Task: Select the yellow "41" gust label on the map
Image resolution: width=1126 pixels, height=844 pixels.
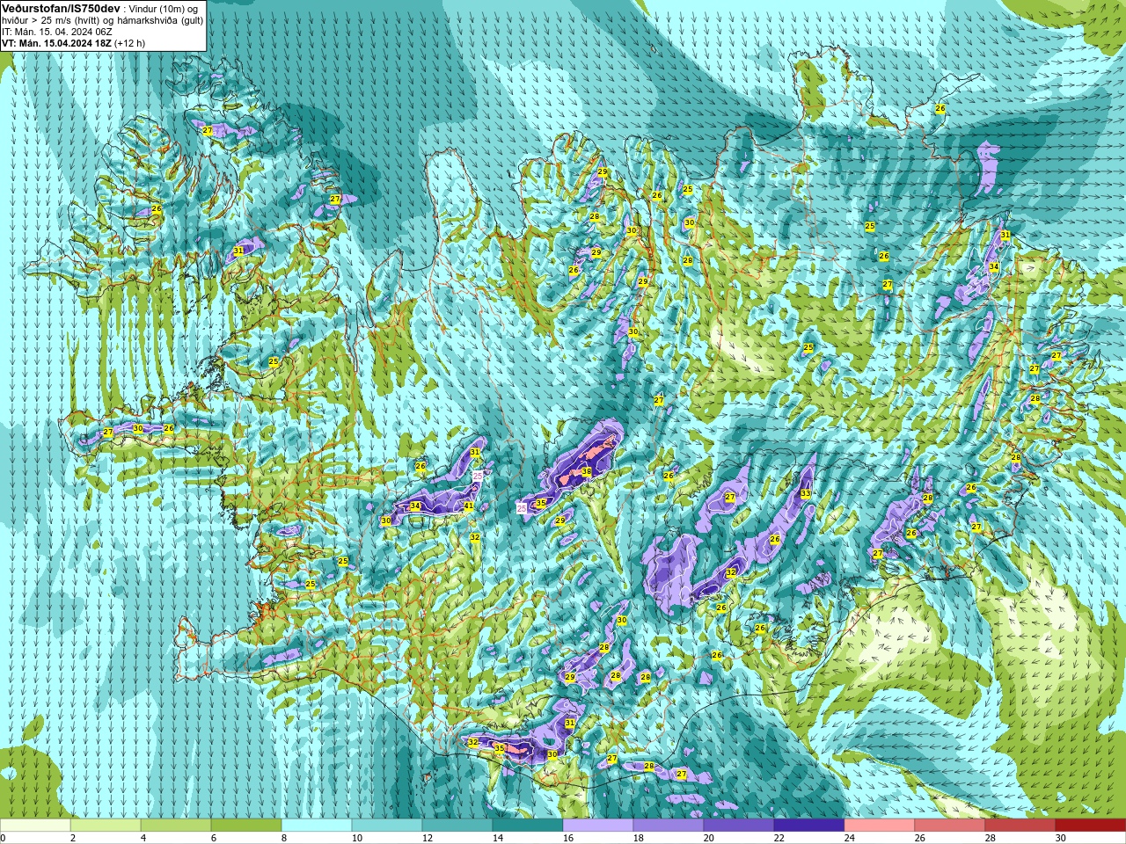Action: click(469, 506)
